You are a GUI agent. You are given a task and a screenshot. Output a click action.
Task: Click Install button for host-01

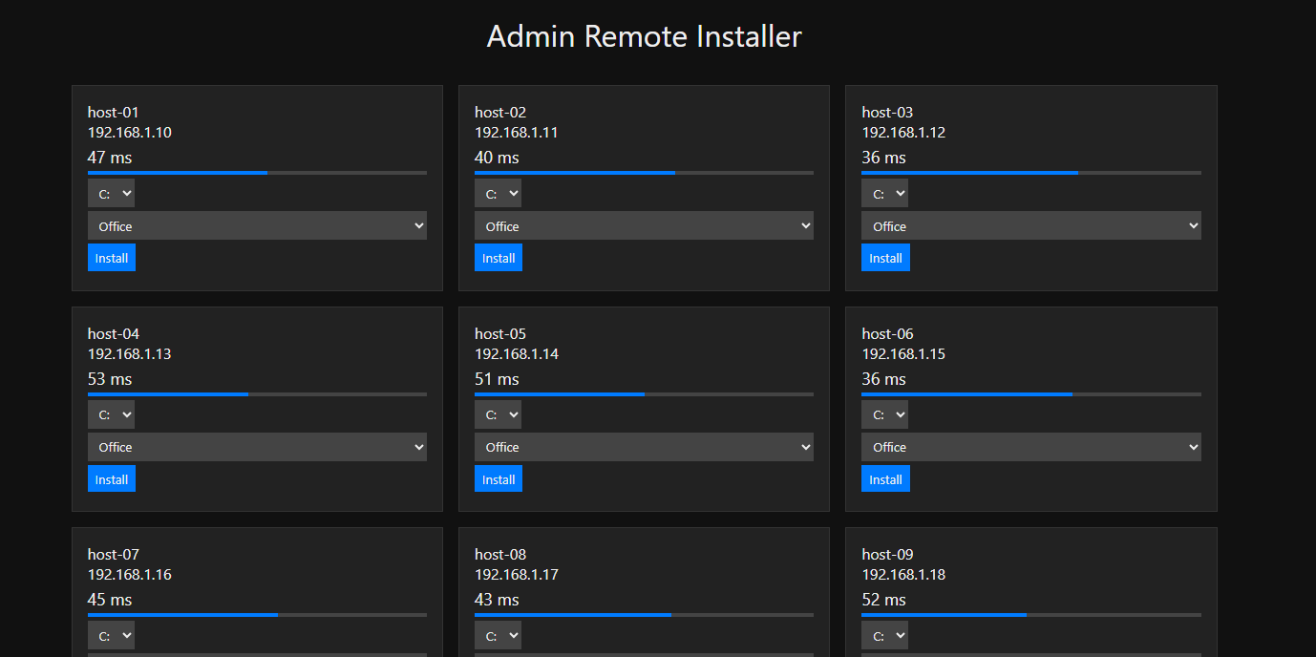pos(111,258)
